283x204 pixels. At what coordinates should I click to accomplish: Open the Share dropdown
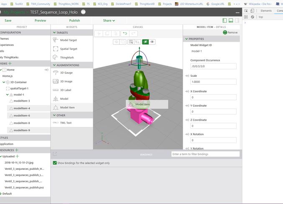109,20
